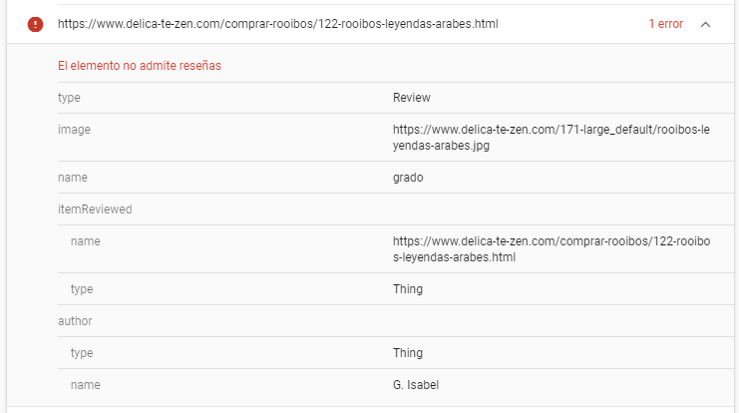Click the red error exclamation icon
Image resolution: width=739 pixels, height=413 pixels.
click(x=35, y=23)
